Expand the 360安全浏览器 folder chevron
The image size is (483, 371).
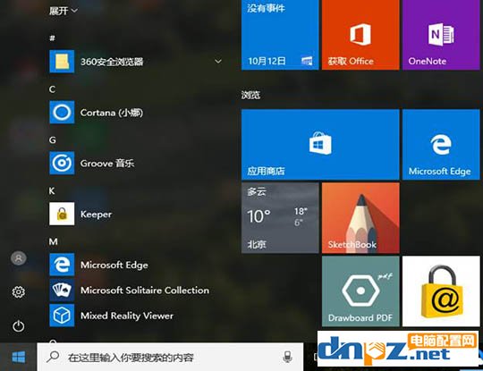[x=218, y=62]
